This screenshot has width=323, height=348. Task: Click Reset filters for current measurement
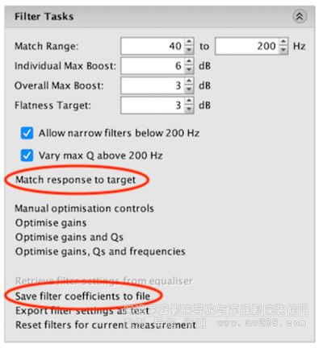[x=106, y=325]
